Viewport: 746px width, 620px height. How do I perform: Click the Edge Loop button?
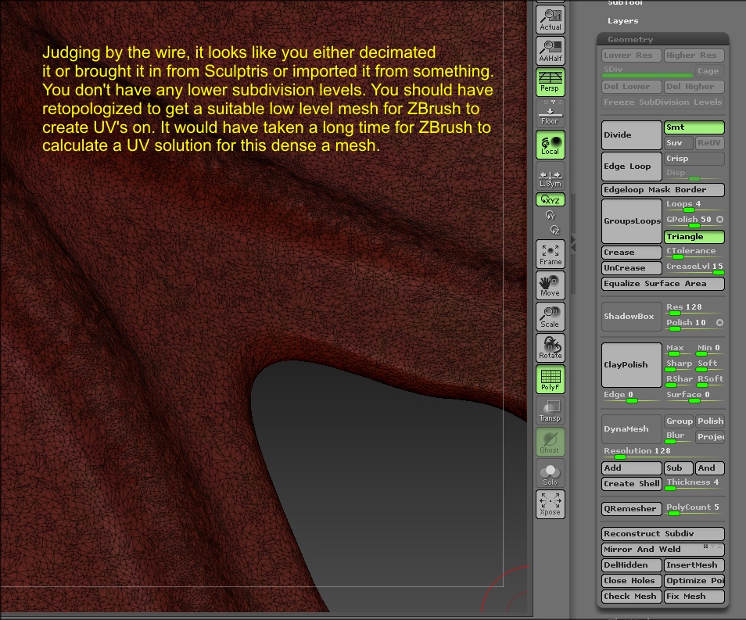(x=631, y=166)
